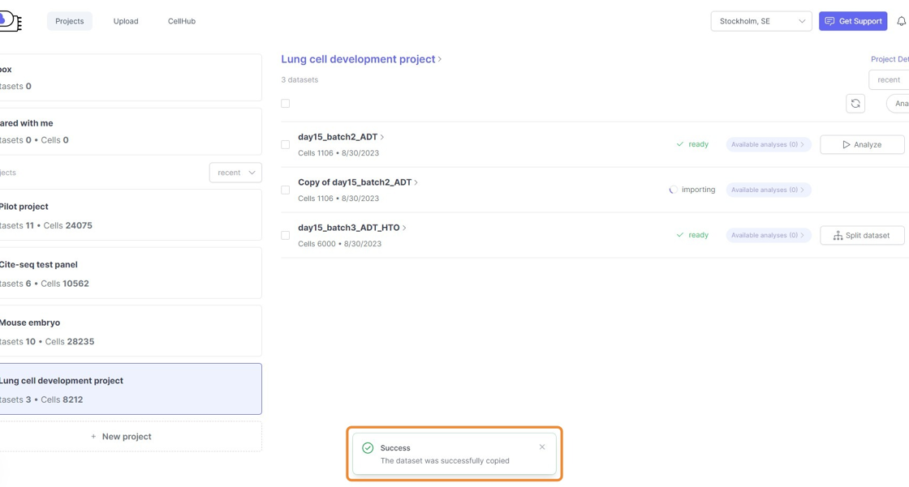Switch to the Upload tab

(x=126, y=21)
